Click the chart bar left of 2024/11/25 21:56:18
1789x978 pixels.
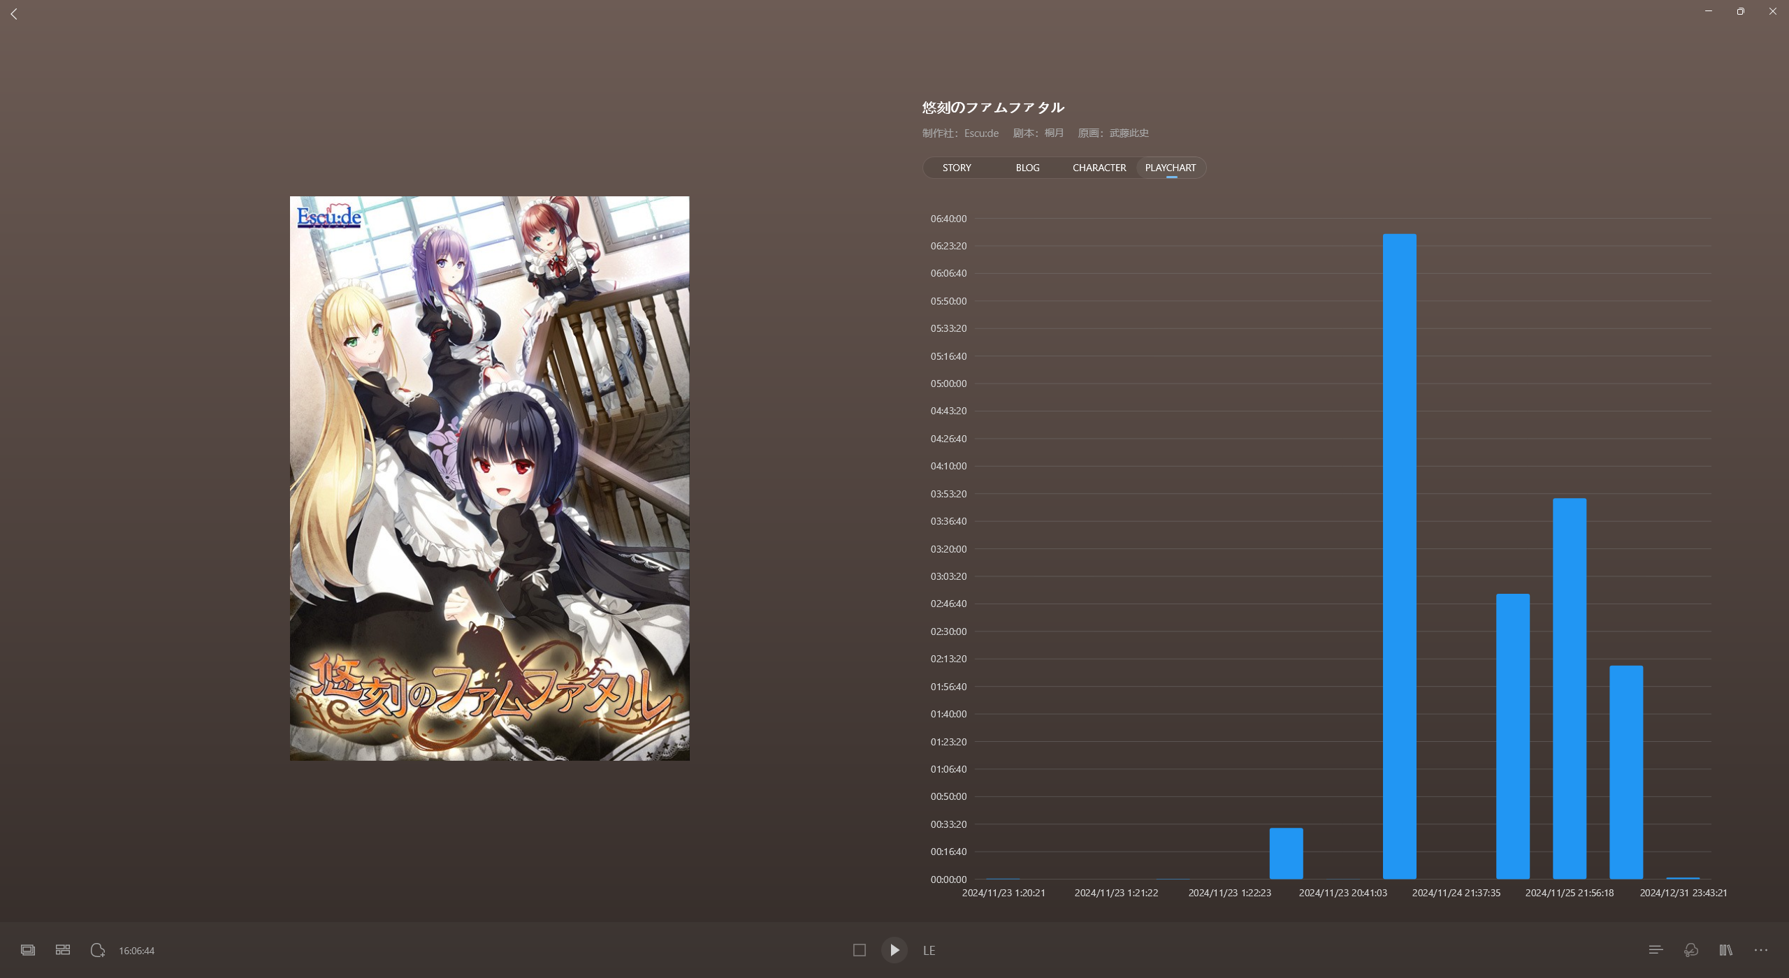pyautogui.click(x=1513, y=736)
